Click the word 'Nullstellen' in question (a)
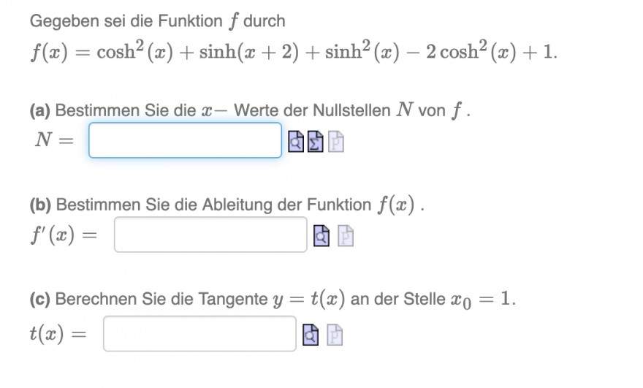This screenshot has width=643, height=388. click(x=351, y=110)
